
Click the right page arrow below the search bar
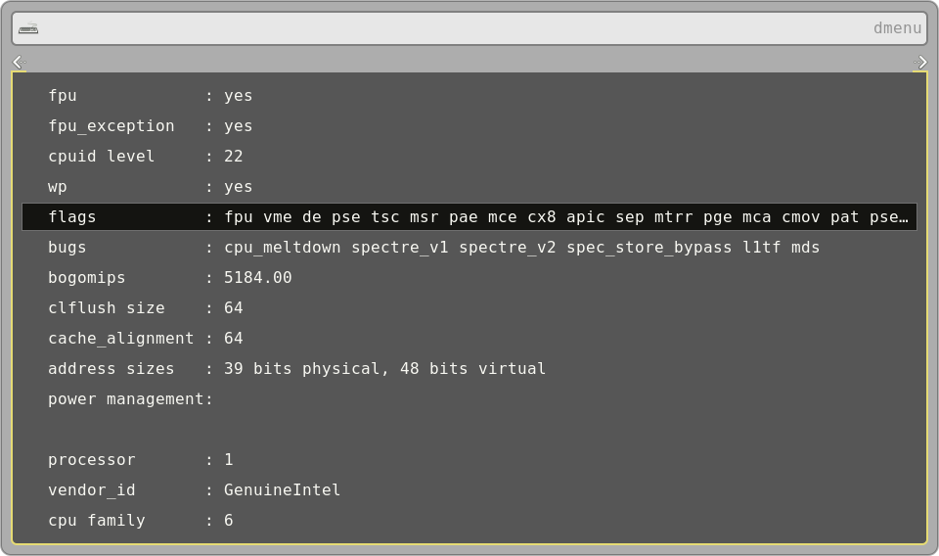[920, 63]
